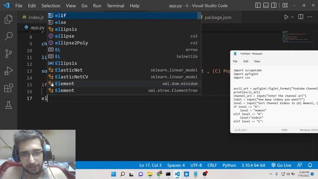This screenshot has width=318, height=179.
Task: Click the code minimap preview
Action: click(297, 37)
